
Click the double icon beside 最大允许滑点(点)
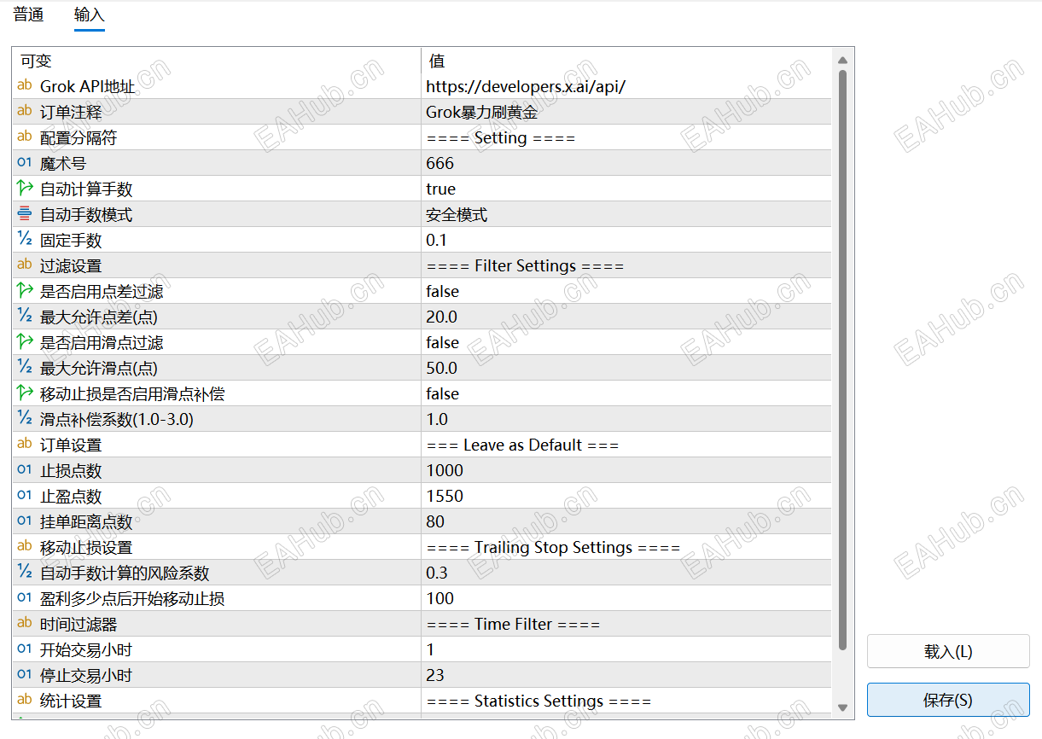click(x=24, y=367)
